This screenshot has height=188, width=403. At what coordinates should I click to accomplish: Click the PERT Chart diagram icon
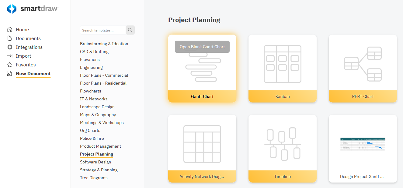click(x=363, y=64)
